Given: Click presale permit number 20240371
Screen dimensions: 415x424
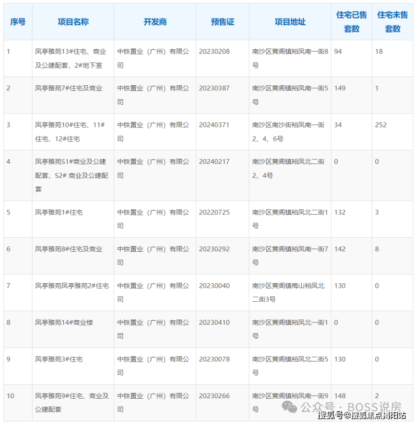Looking at the screenshot, I should coord(214,125).
